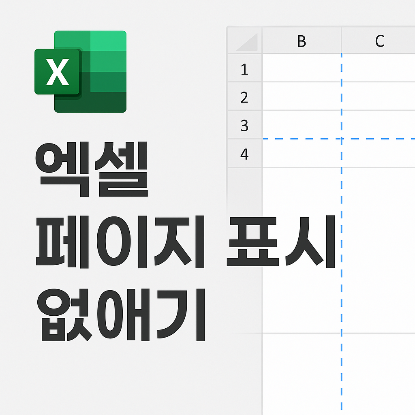Click cell B3
Viewport: 415px width, 415px height.
pyautogui.click(x=302, y=124)
